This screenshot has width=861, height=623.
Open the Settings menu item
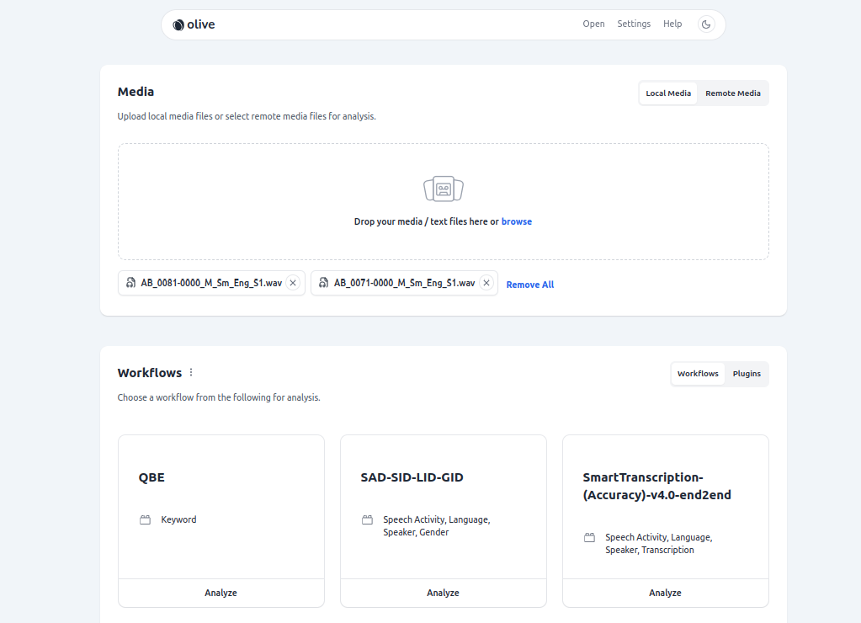click(x=634, y=24)
